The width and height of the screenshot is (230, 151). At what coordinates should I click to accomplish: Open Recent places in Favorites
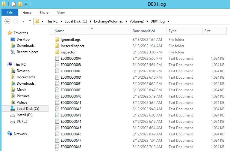[x=28, y=52]
